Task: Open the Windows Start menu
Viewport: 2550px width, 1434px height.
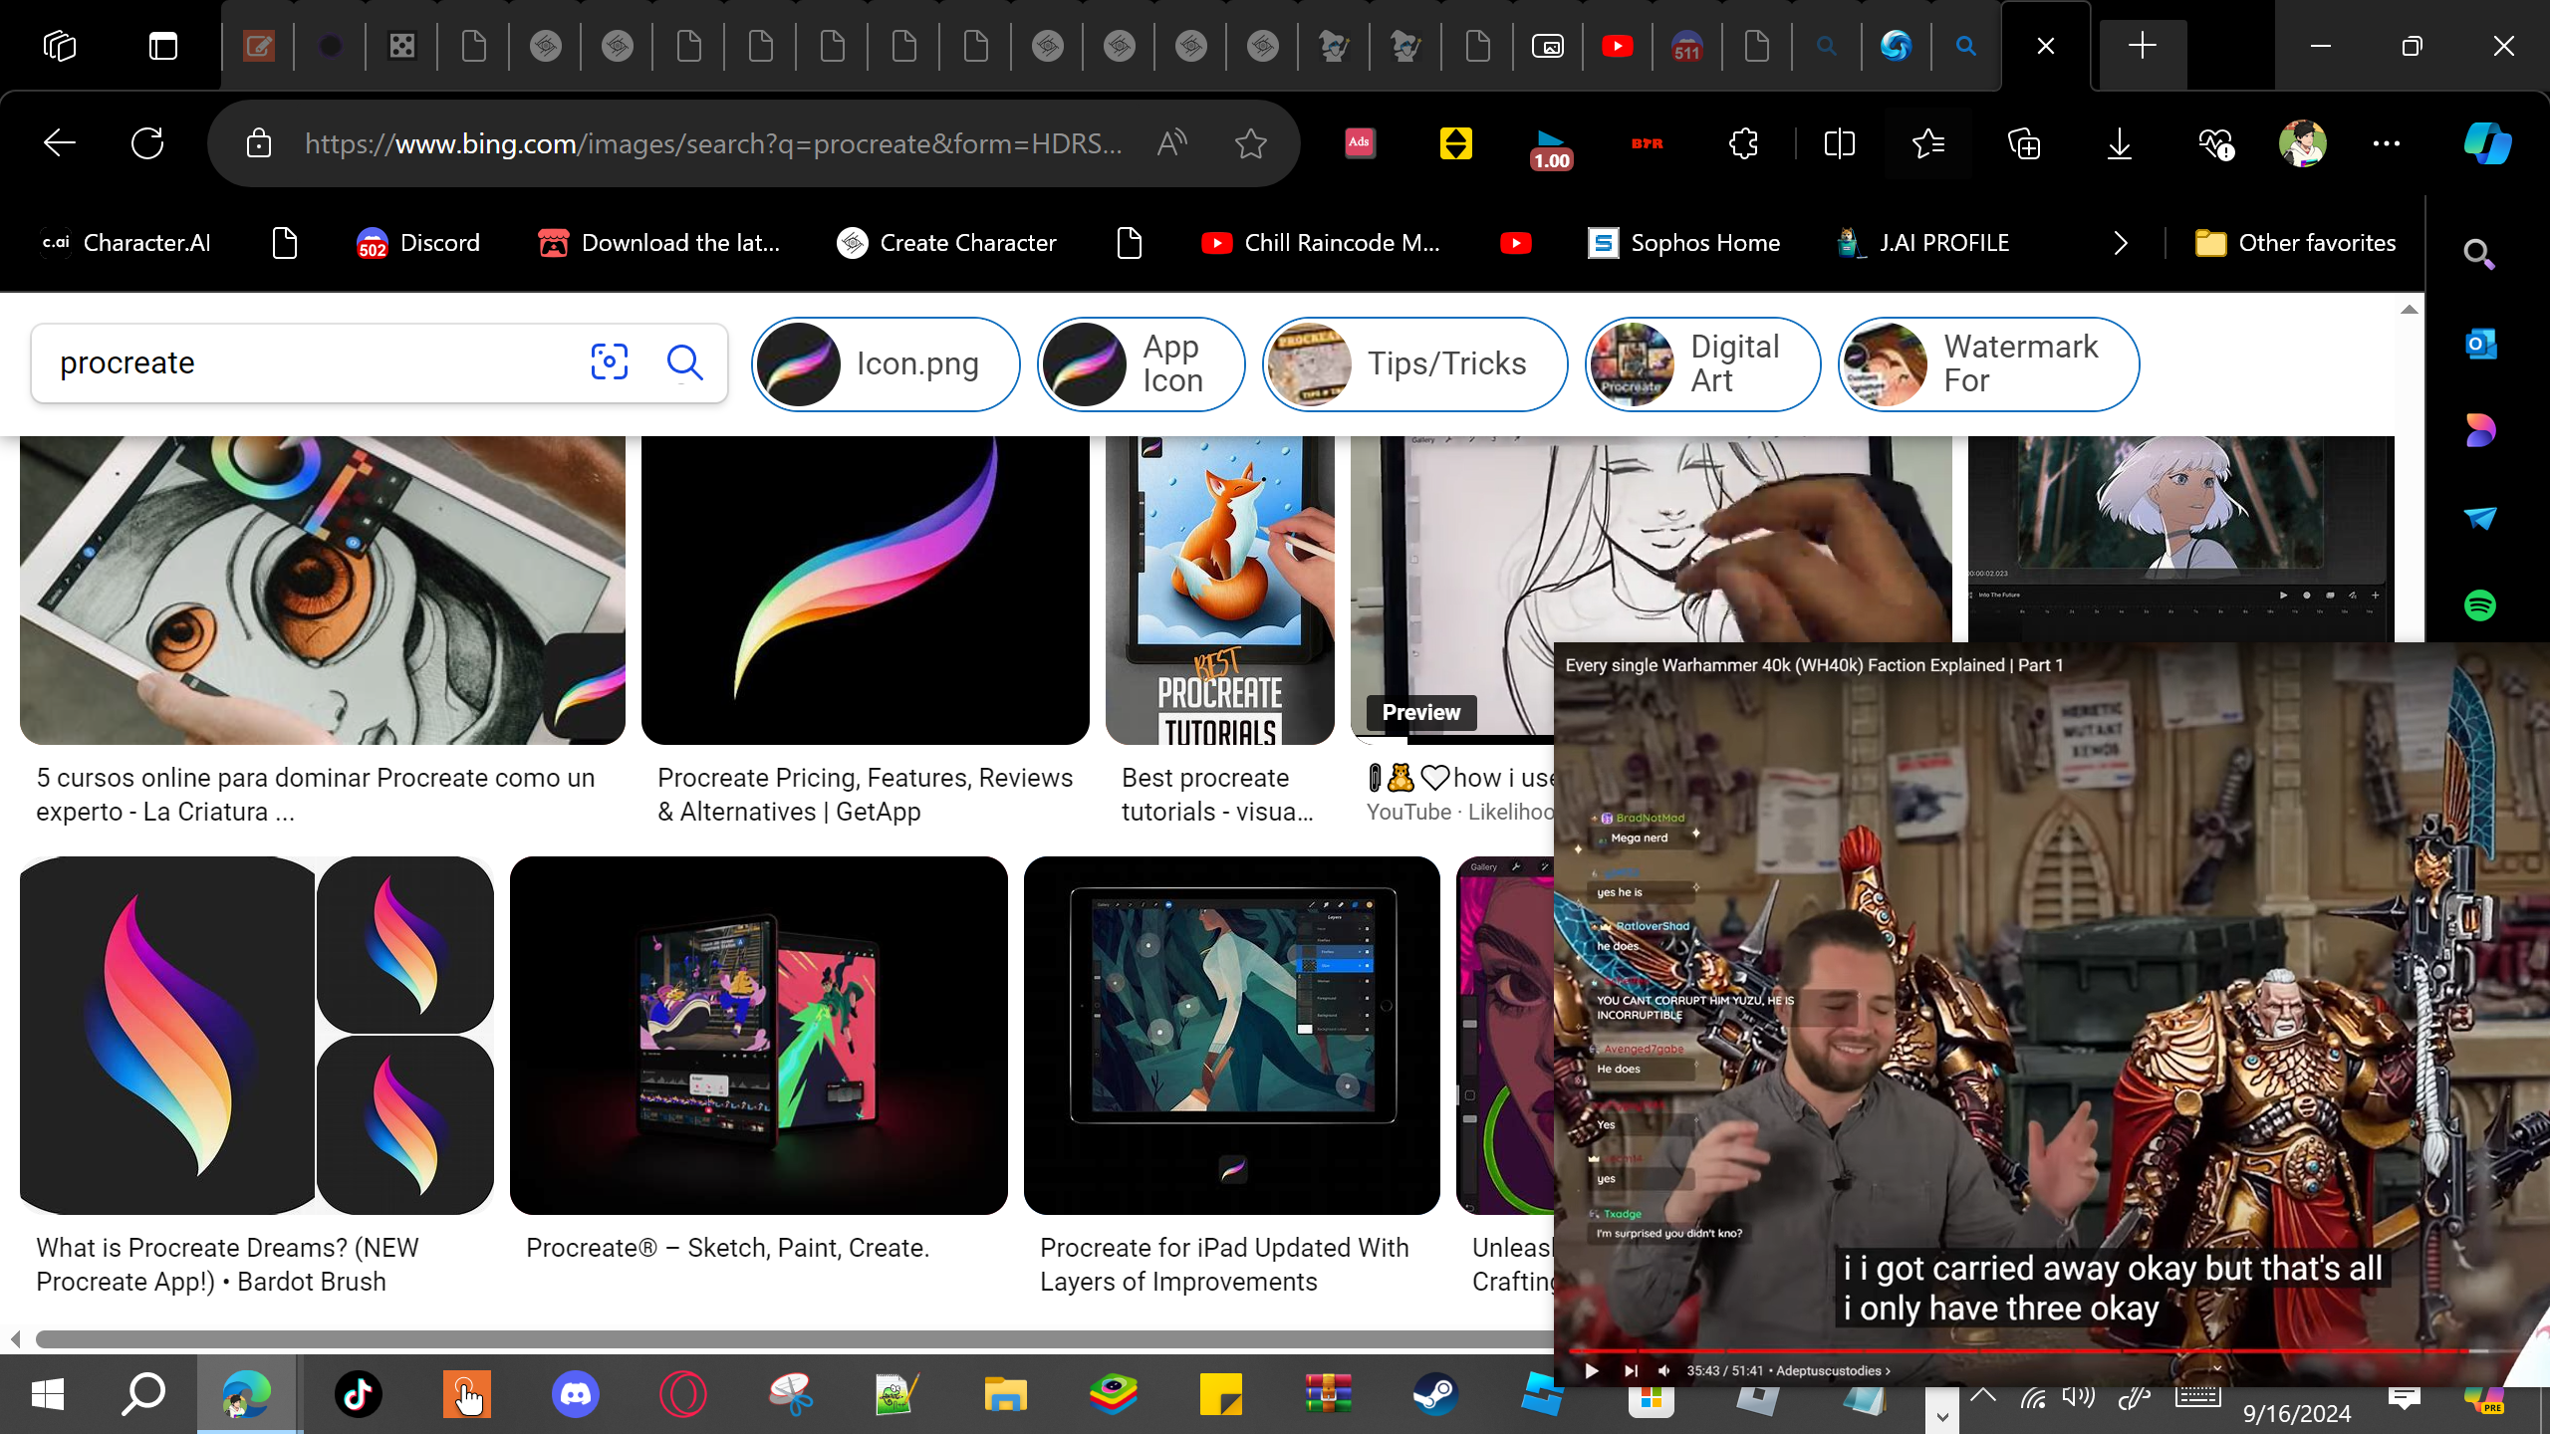Action: (x=47, y=1394)
